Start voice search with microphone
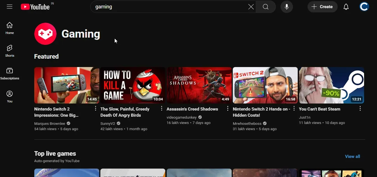The height and width of the screenshot is (177, 377). coord(287,7)
